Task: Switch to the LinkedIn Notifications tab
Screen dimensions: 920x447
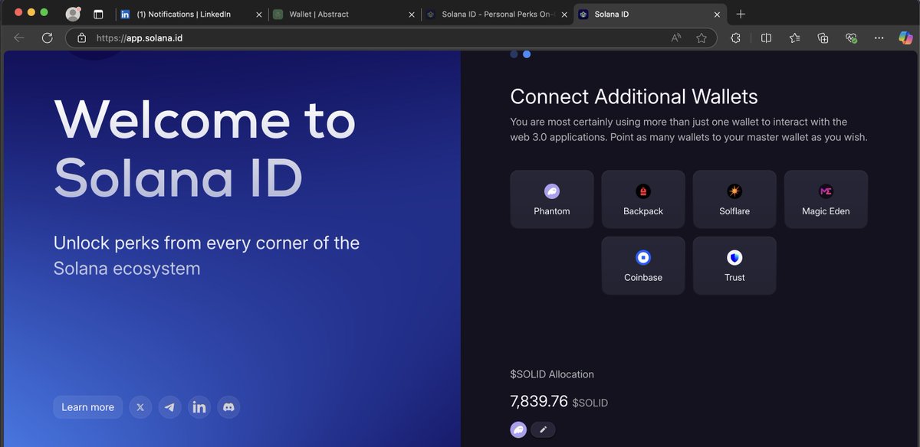Action: (x=184, y=14)
